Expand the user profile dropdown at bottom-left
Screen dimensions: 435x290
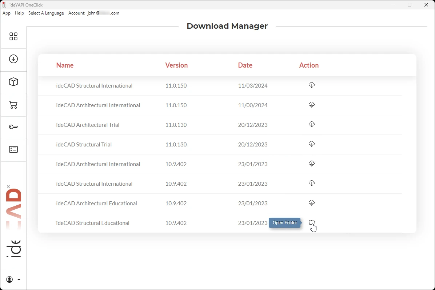pyautogui.click(x=13, y=279)
